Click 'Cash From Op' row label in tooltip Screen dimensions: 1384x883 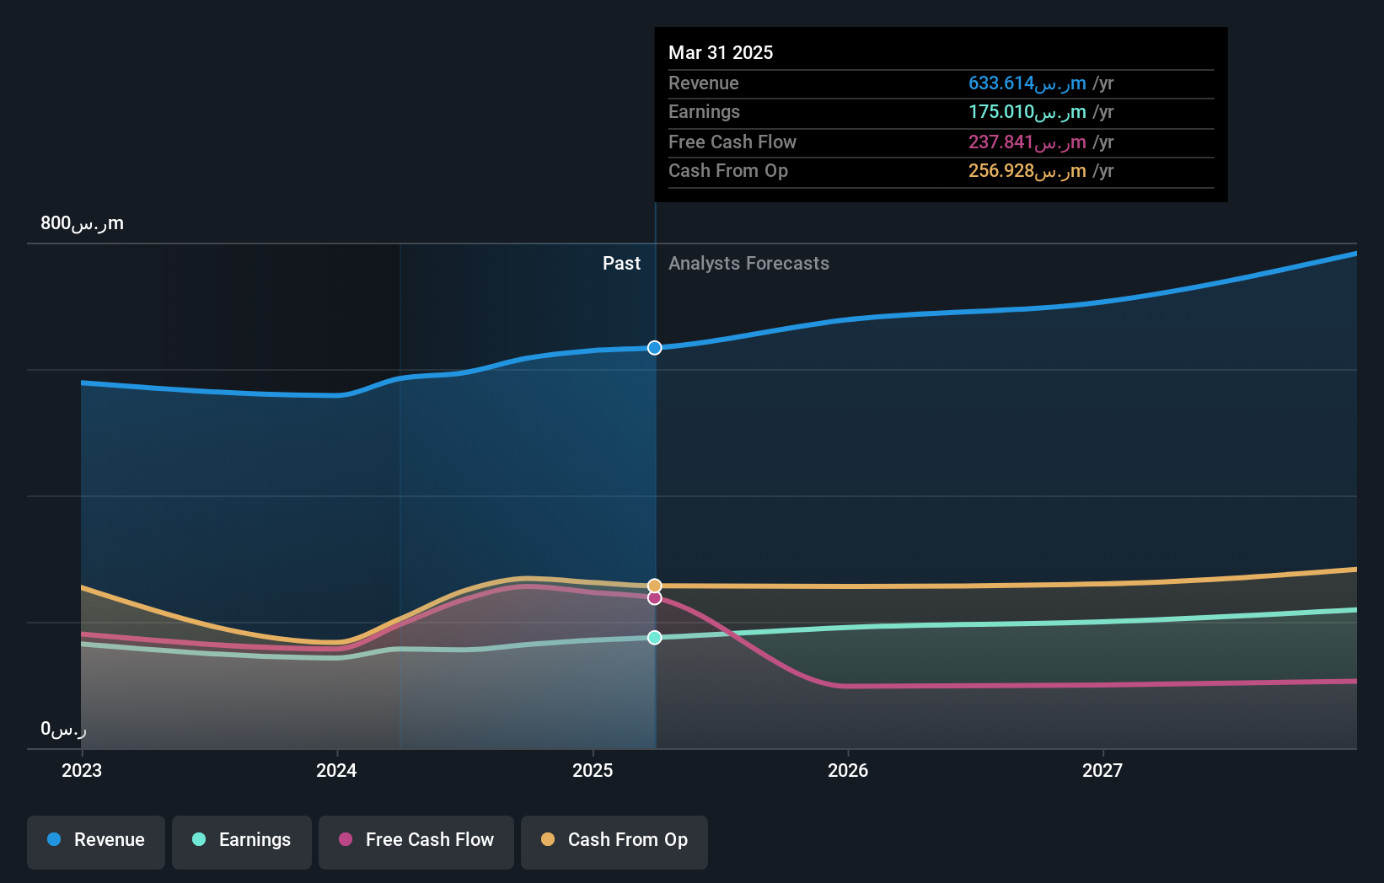pyautogui.click(x=728, y=171)
